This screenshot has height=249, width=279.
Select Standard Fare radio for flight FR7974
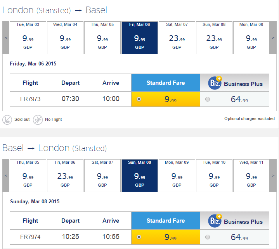coord(139,237)
